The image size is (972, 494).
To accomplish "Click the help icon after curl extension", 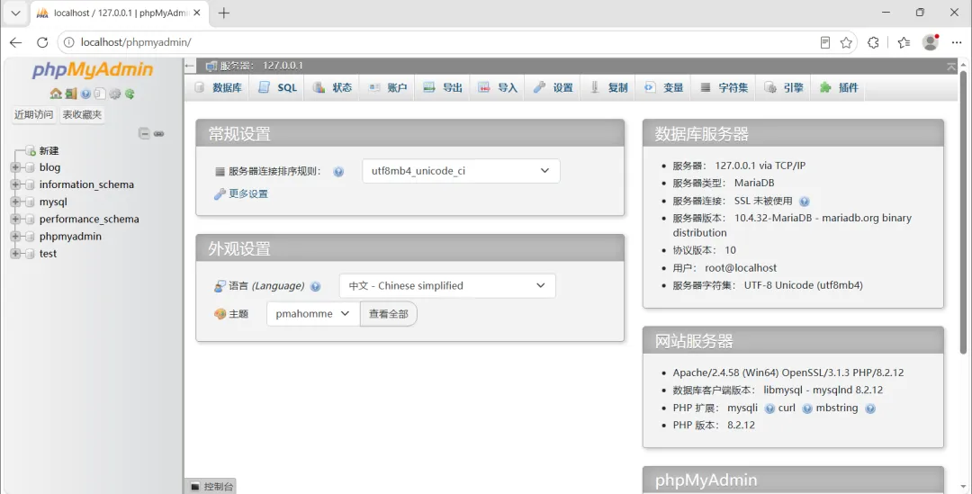I will (x=807, y=409).
